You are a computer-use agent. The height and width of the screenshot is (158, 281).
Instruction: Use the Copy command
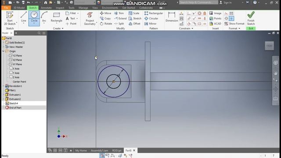click(105, 18)
